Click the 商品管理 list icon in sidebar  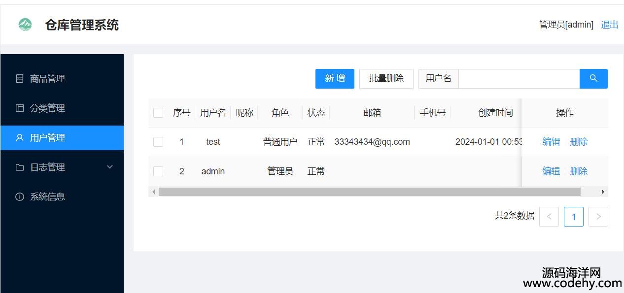point(20,78)
